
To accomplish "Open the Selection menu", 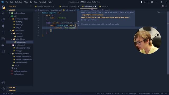I will click(x=19, y=2).
